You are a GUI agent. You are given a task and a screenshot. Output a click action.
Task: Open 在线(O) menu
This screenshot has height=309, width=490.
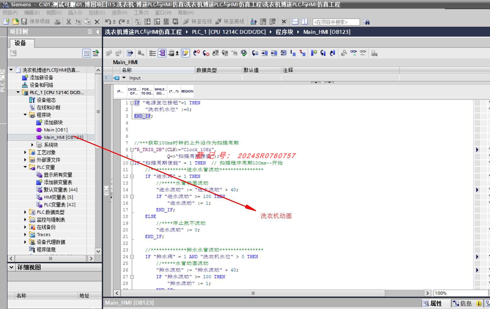click(97, 13)
